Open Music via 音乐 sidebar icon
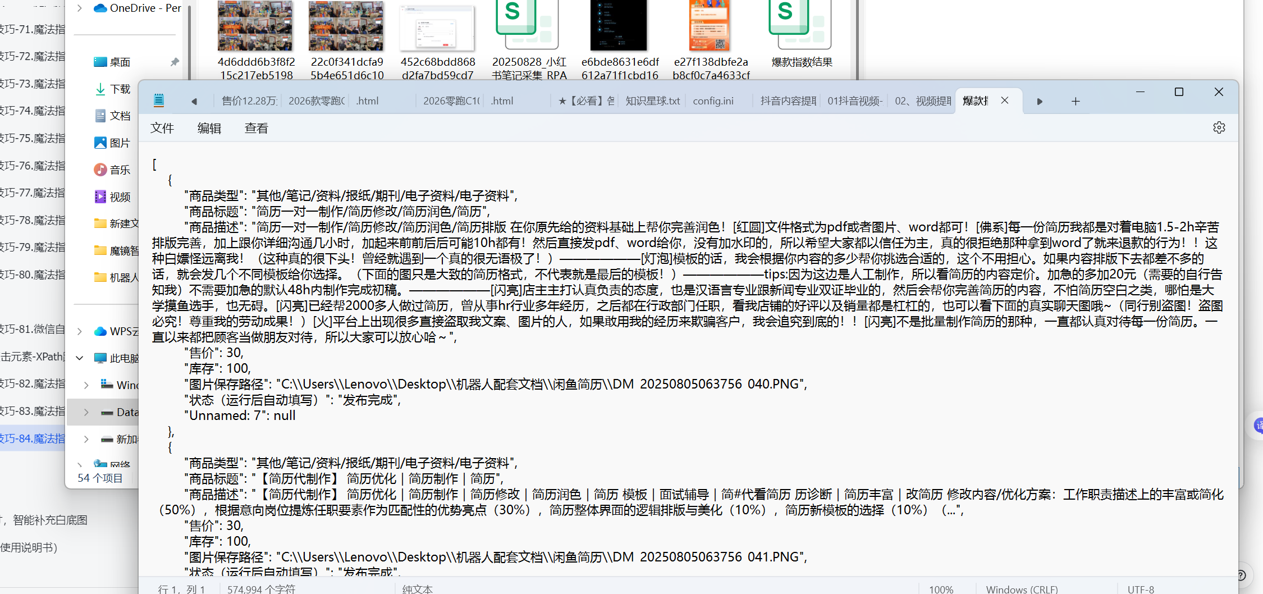 pos(100,170)
